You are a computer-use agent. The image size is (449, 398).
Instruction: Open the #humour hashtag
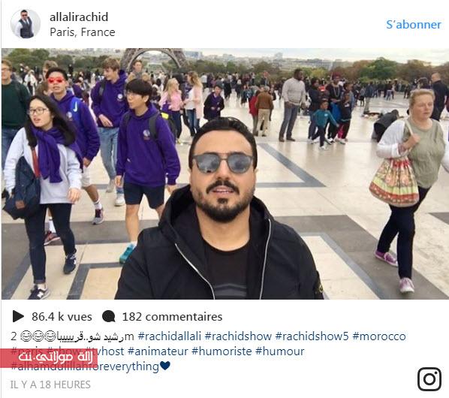(x=280, y=351)
